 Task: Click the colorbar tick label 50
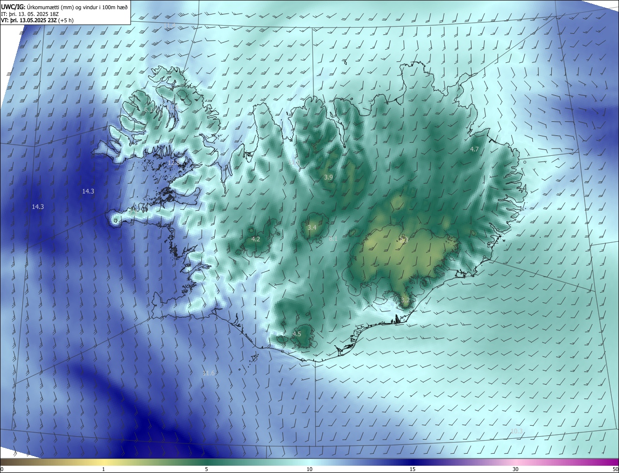(x=615, y=469)
